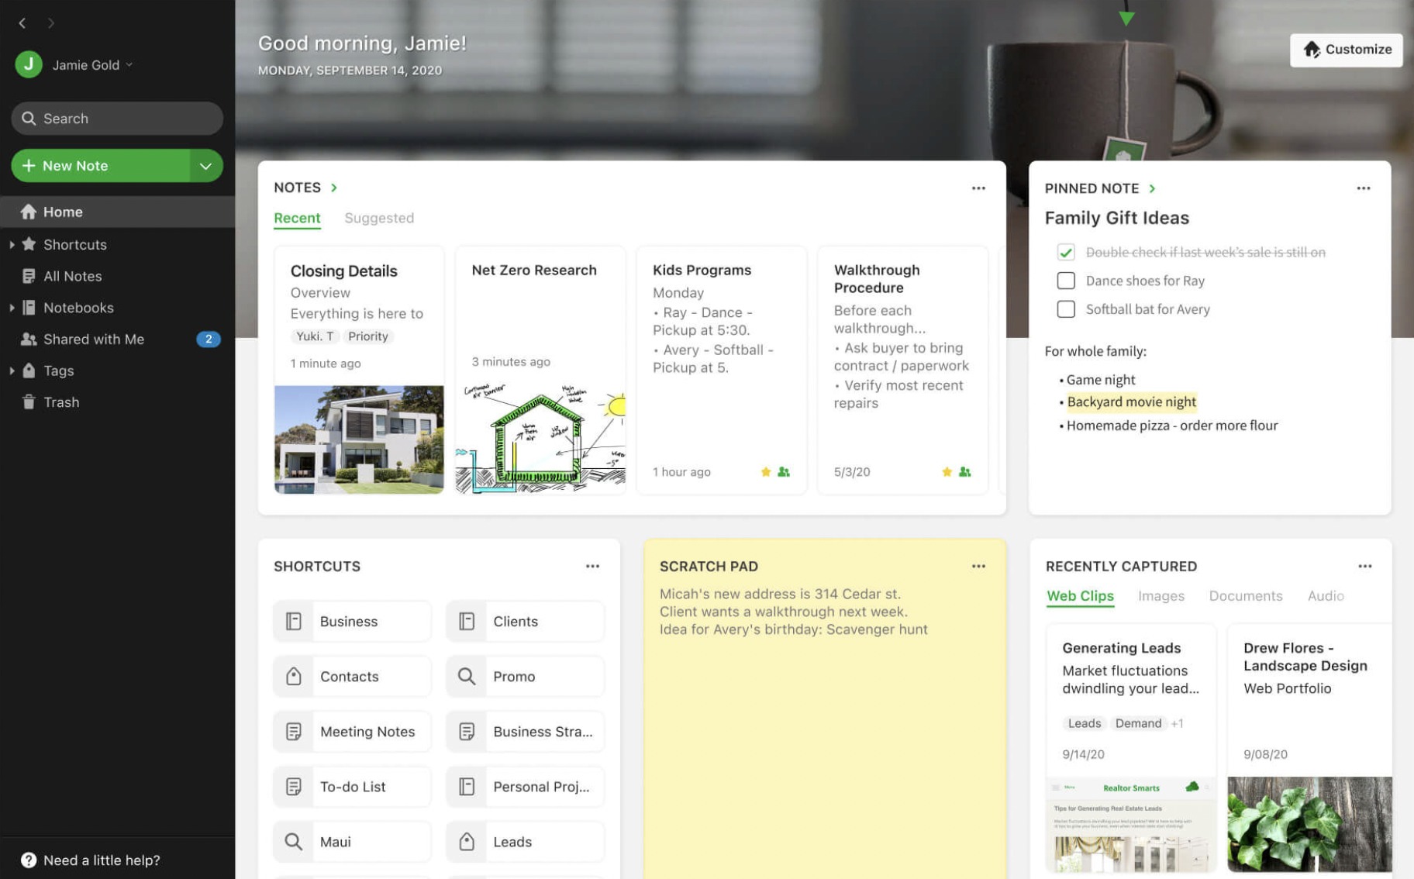Screen dimensions: 1414x879
Task: Open the Trash from the sidebar
Action: click(62, 402)
